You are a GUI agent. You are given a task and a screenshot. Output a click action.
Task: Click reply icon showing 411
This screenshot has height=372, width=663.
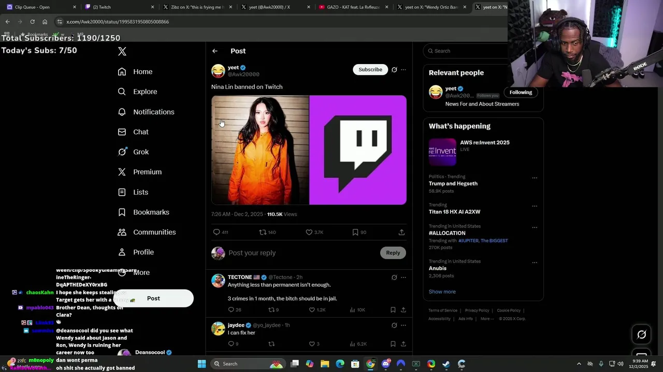(217, 233)
